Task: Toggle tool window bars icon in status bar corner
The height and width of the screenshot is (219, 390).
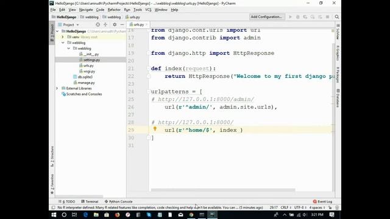Action: tap(53, 207)
